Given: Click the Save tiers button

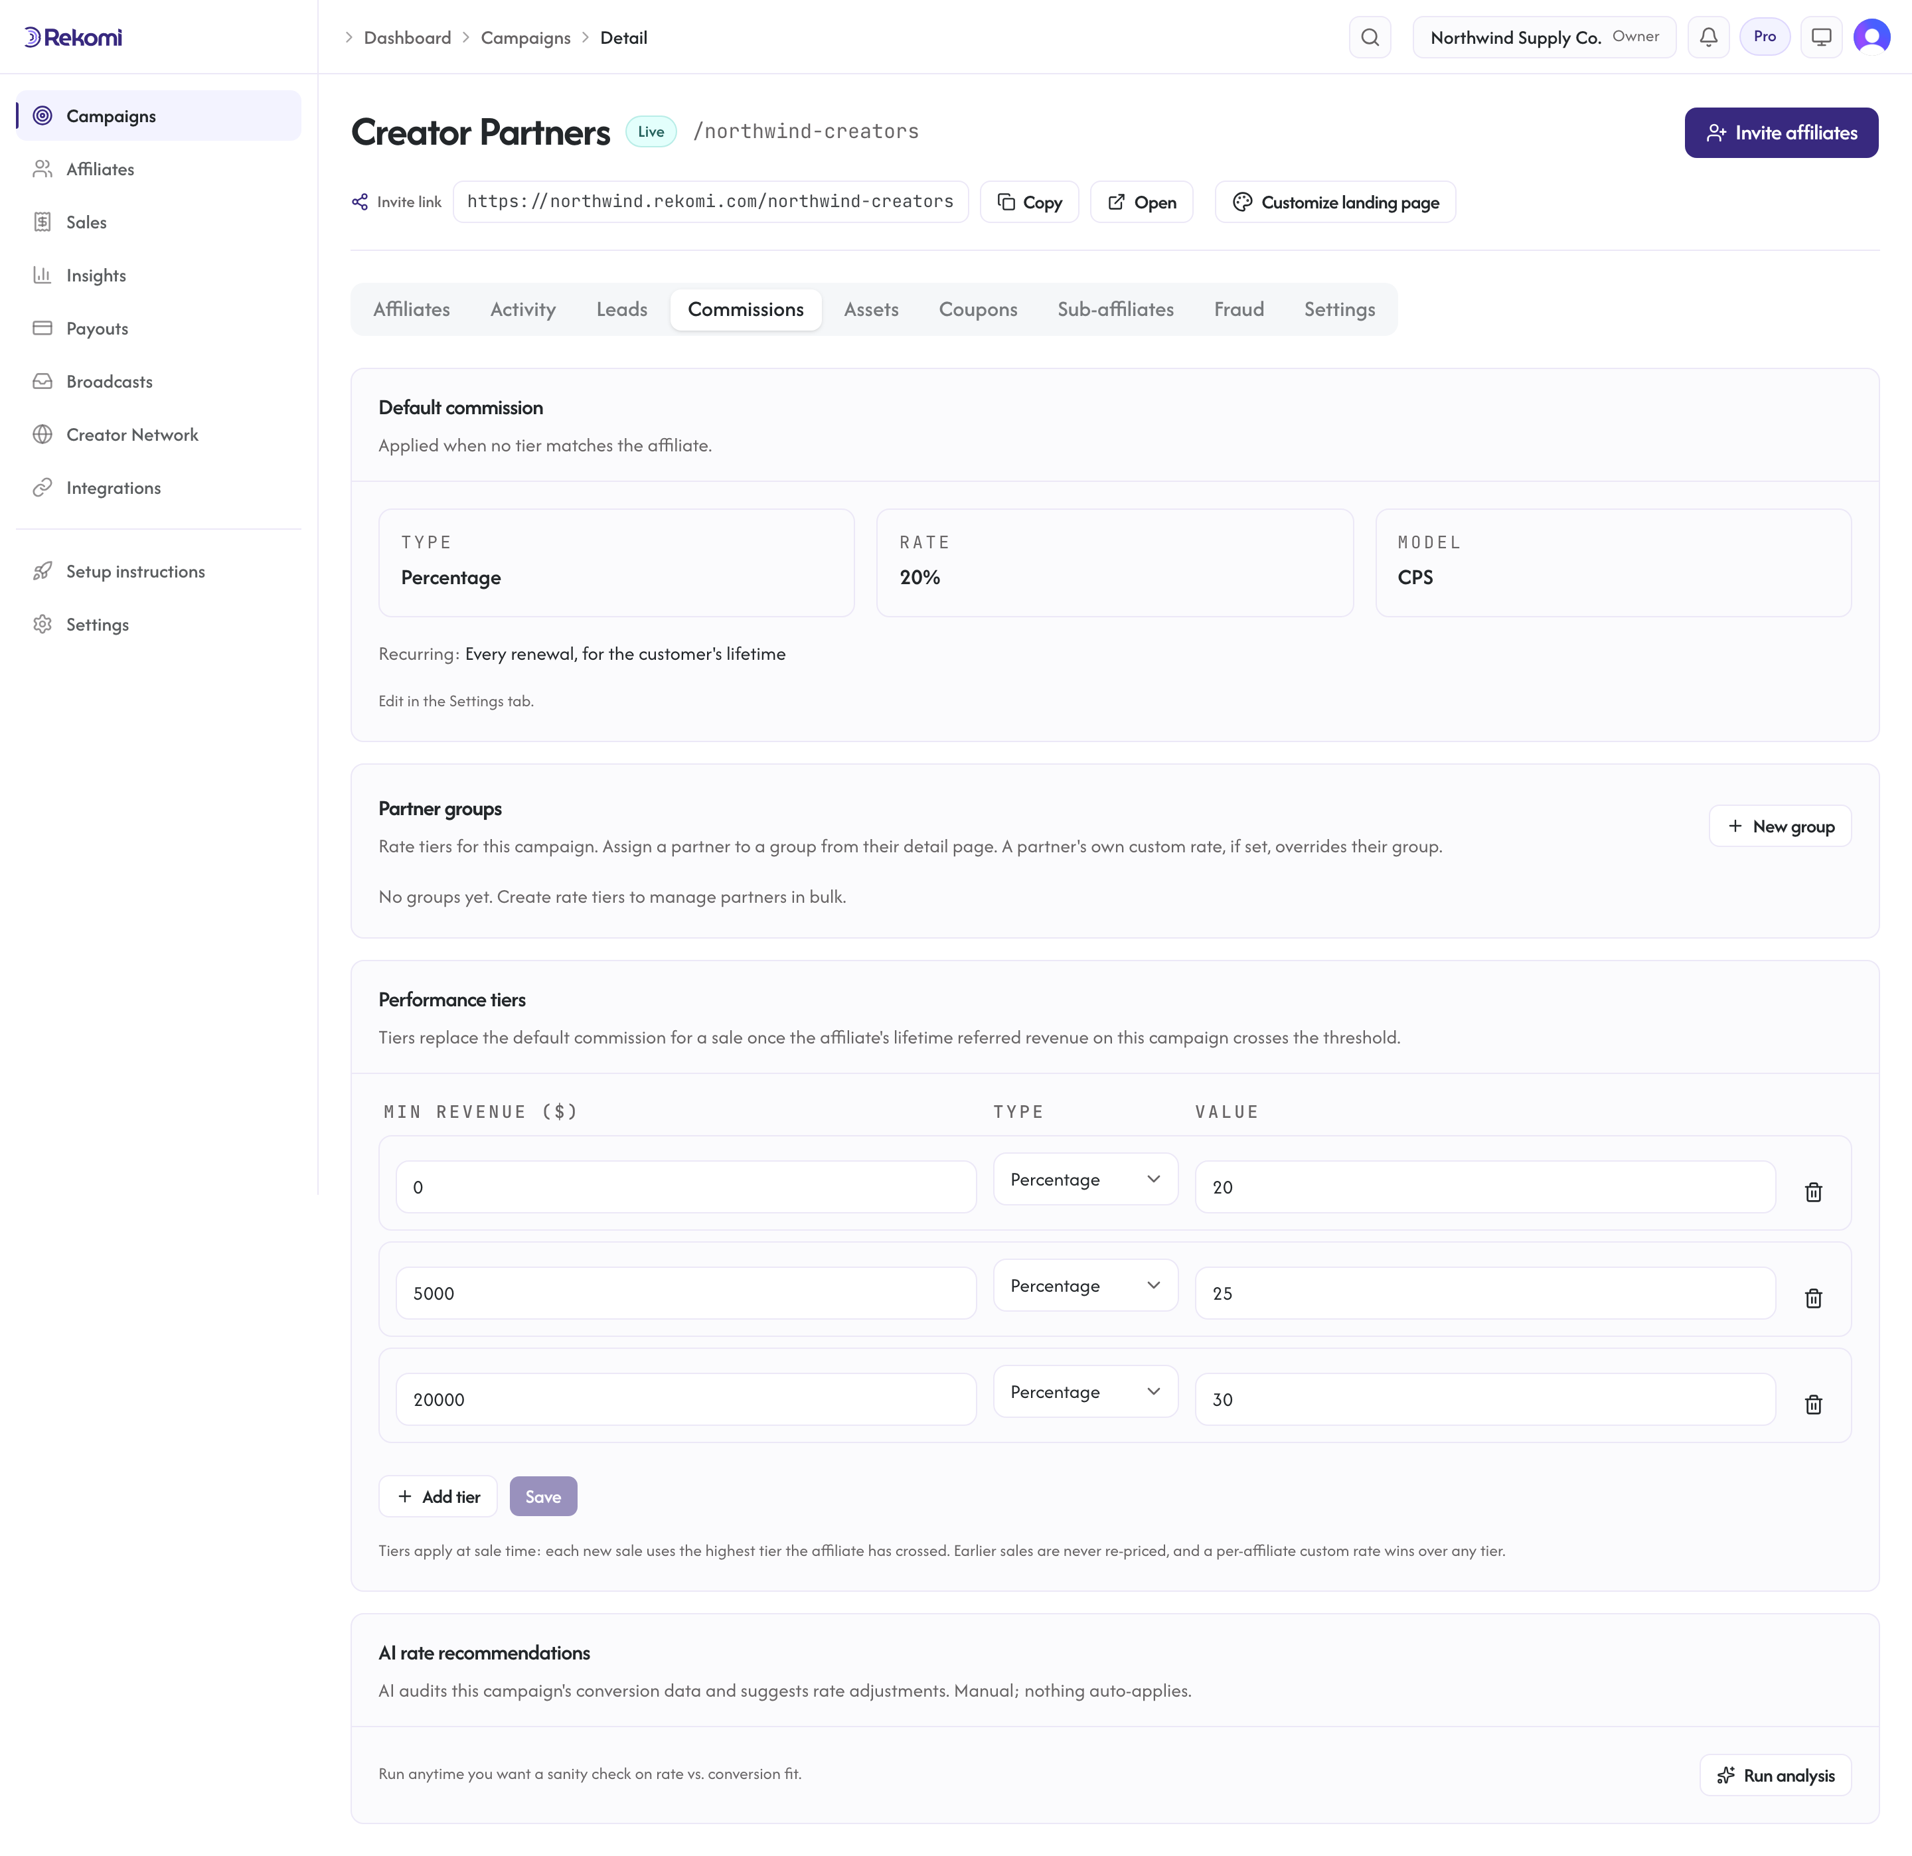Looking at the screenshot, I should tap(543, 1496).
